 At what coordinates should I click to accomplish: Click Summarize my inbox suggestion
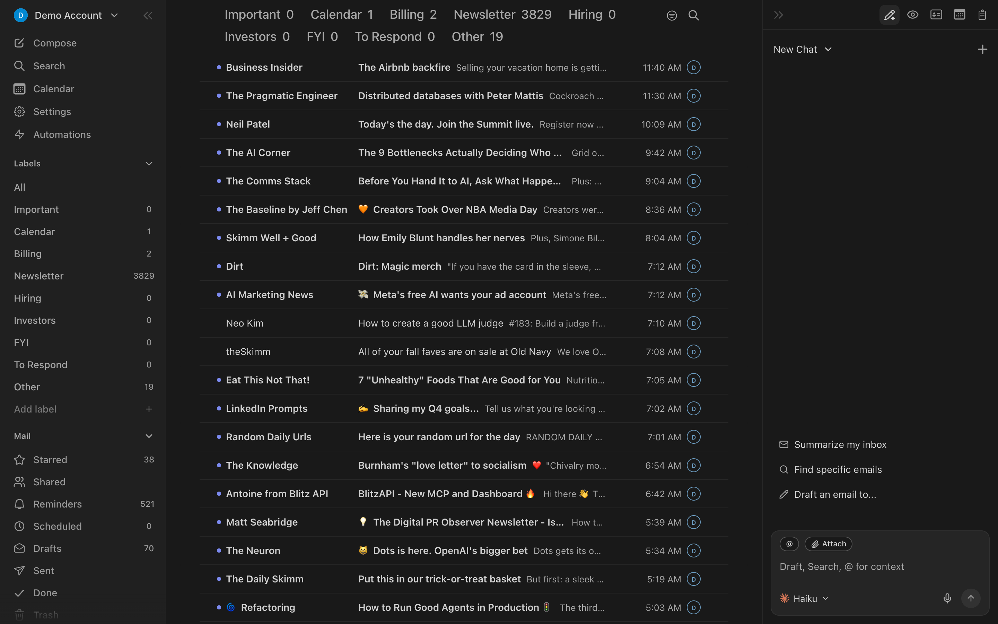(833, 444)
